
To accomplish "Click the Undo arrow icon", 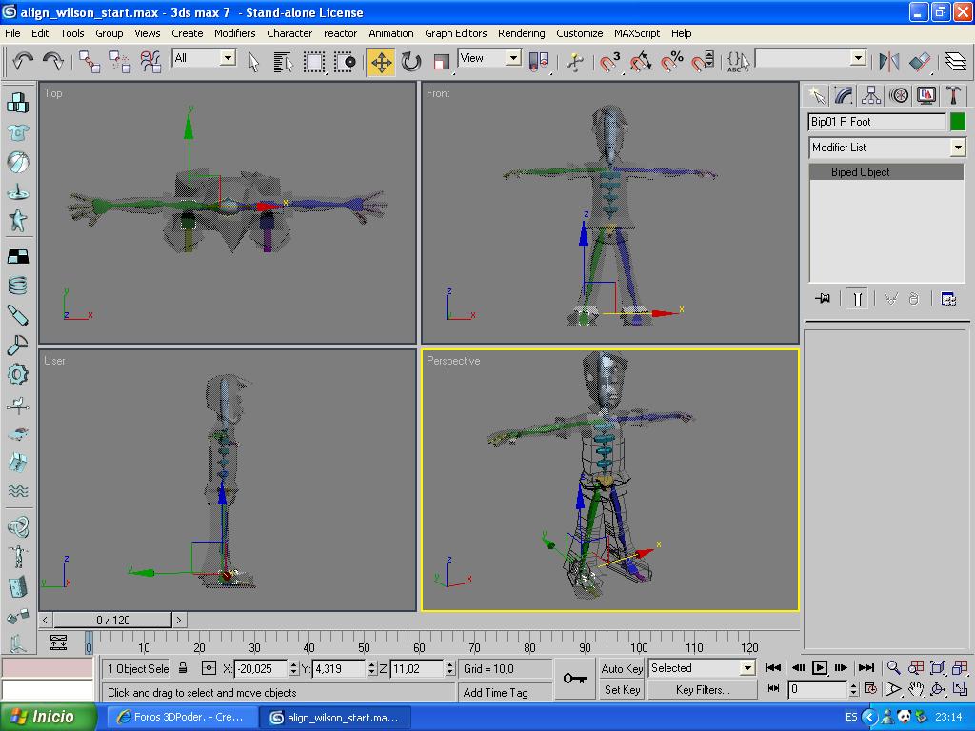I will coord(23,62).
